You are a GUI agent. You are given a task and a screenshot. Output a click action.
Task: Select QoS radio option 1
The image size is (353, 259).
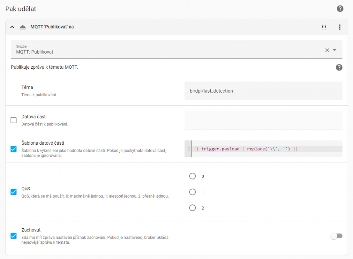tap(192, 192)
